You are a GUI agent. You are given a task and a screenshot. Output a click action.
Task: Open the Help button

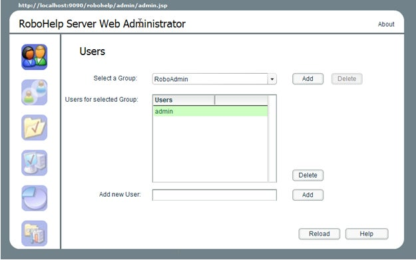click(x=367, y=234)
